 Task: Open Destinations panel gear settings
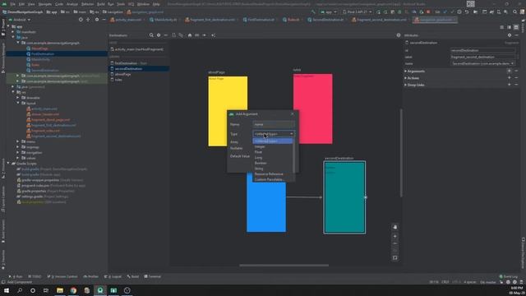[159, 35]
